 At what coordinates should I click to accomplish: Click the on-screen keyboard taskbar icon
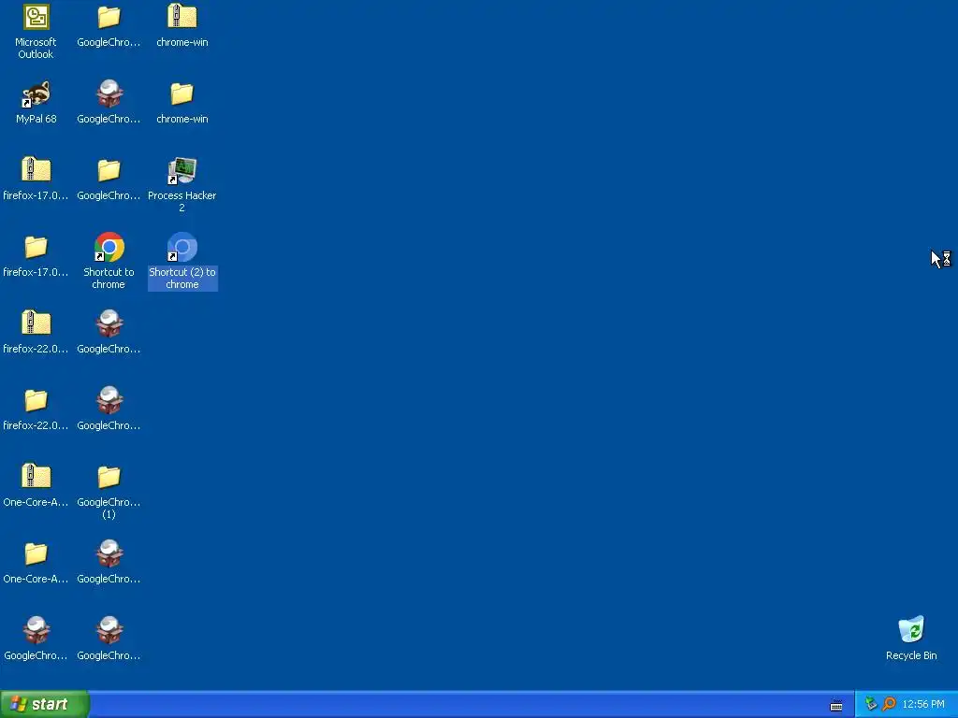(836, 706)
